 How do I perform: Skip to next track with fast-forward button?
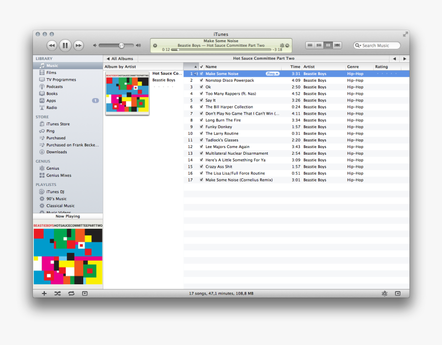(78, 45)
